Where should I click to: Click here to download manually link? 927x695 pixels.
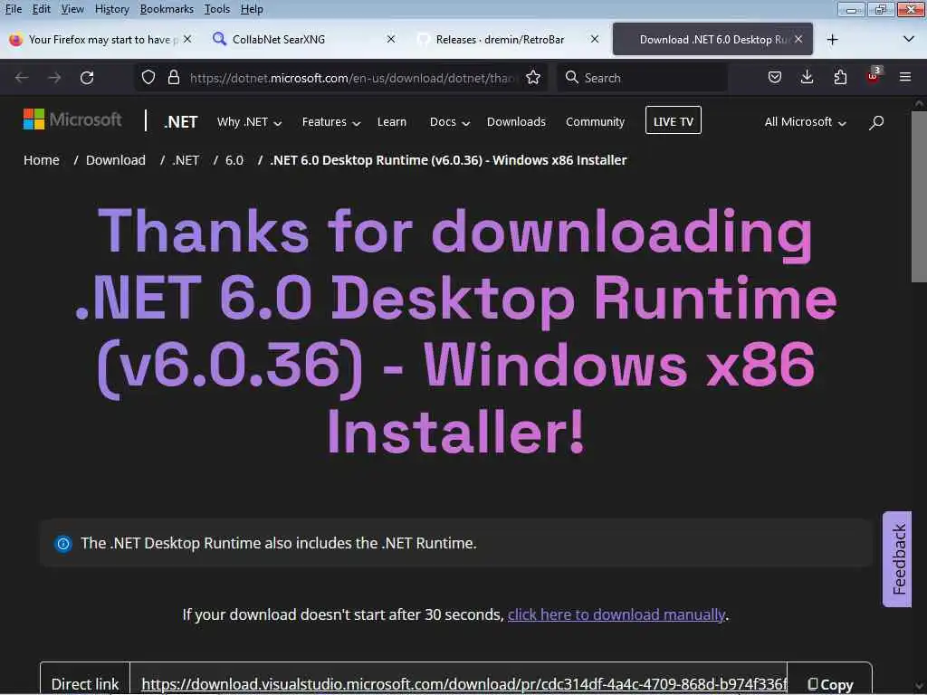[x=616, y=614]
